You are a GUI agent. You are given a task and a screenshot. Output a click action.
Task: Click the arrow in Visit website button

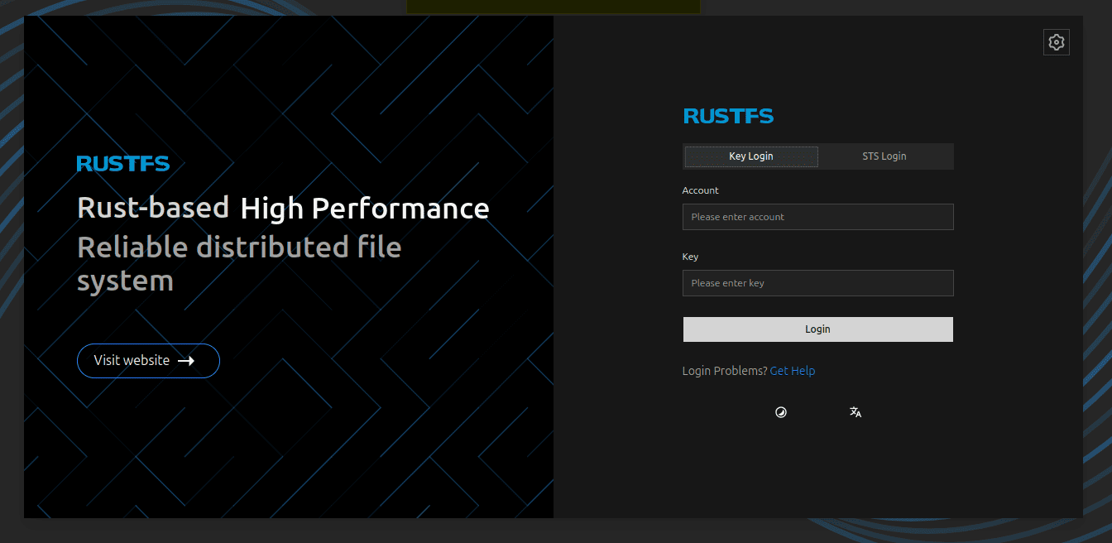tap(186, 361)
